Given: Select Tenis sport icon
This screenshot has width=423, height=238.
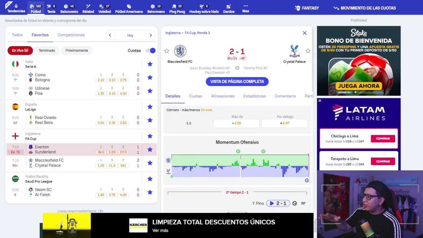Looking at the screenshot, I should (51, 9).
